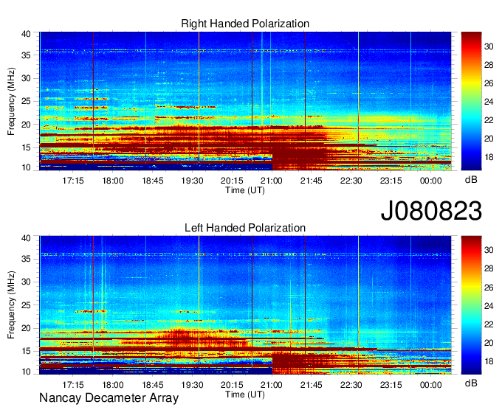Click the 25 MHz tick label on top plot
Viewport: 502px width, 407px height.
coord(26,101)
